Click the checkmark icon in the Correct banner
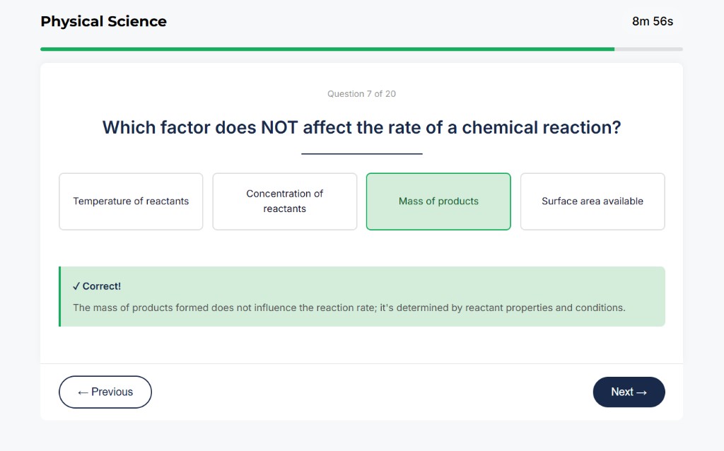724x451 pixels. tap(76, 286)
